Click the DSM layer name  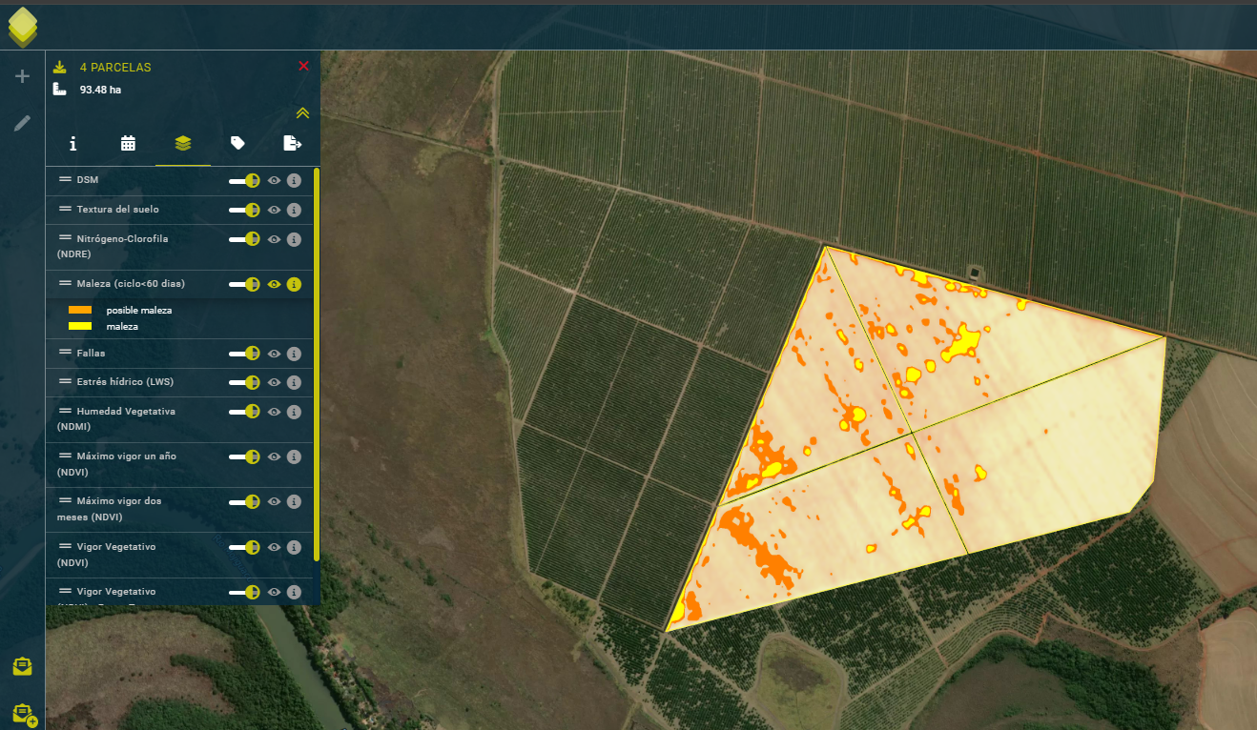coord(87,180)
